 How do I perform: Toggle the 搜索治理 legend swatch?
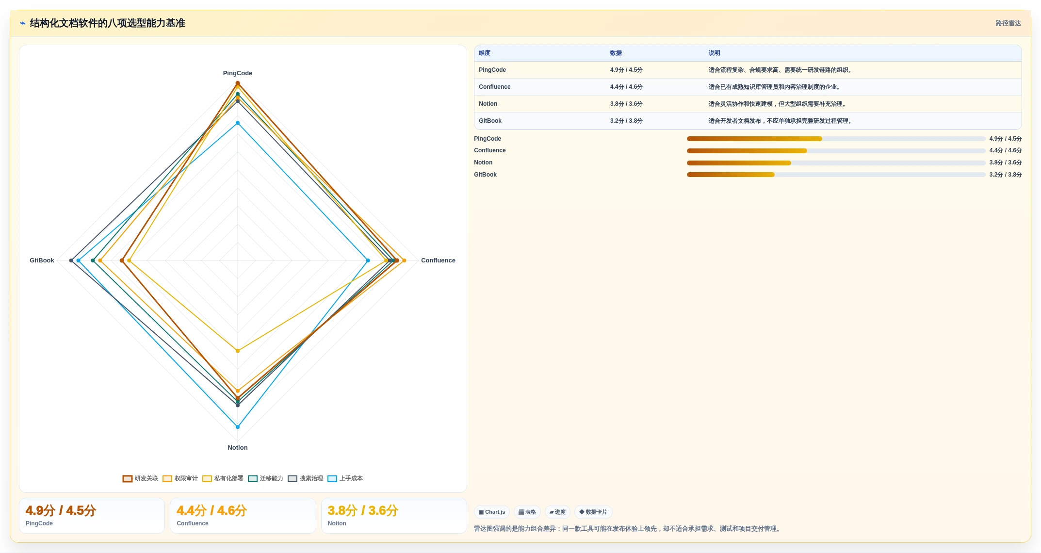(x=293, y=479)
